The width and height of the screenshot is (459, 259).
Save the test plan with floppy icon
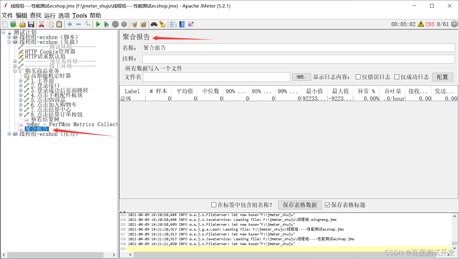coord(31,24)
